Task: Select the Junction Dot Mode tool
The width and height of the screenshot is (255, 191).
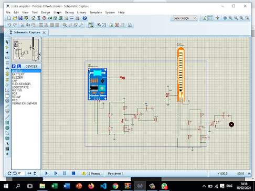Action: [7, 52]
